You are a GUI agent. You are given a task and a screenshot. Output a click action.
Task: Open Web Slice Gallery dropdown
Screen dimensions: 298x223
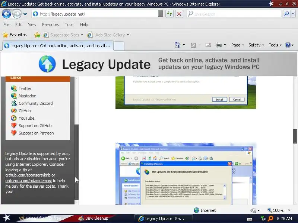[108, 35]
